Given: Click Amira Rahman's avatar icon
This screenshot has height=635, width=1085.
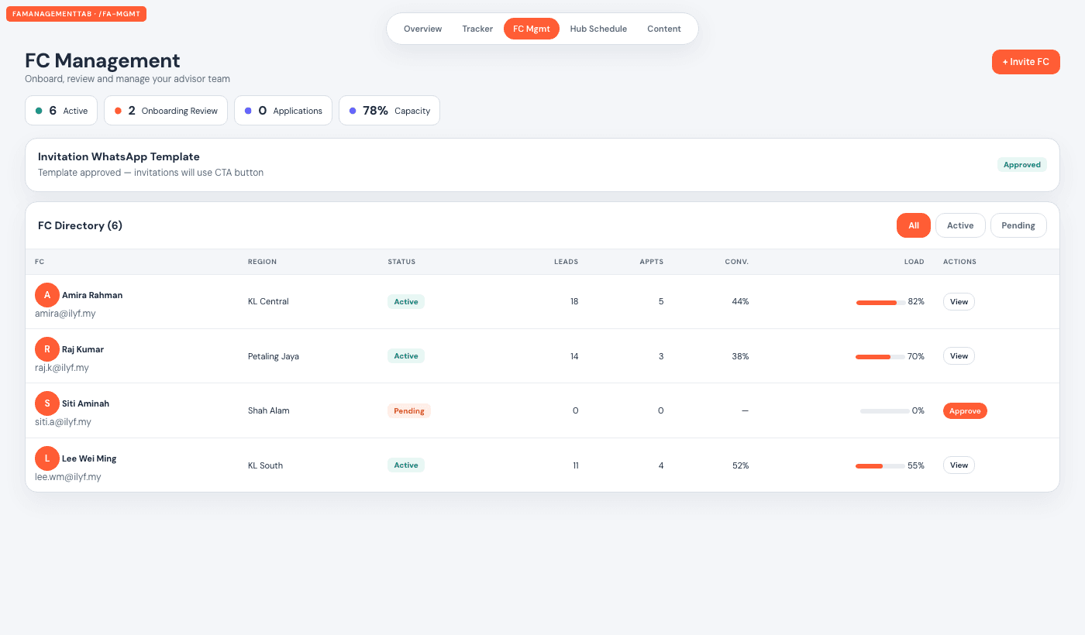Looking at the screenshot, I should [47, 295].
